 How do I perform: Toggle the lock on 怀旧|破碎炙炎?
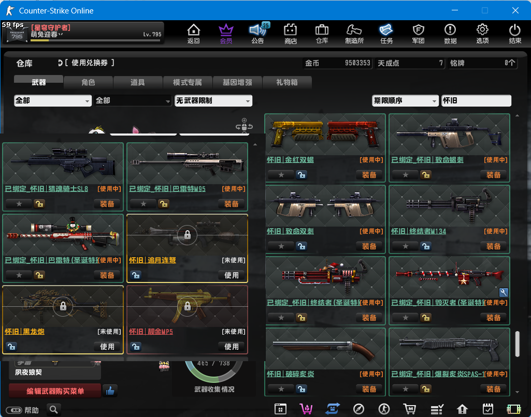tap(301, 389)
